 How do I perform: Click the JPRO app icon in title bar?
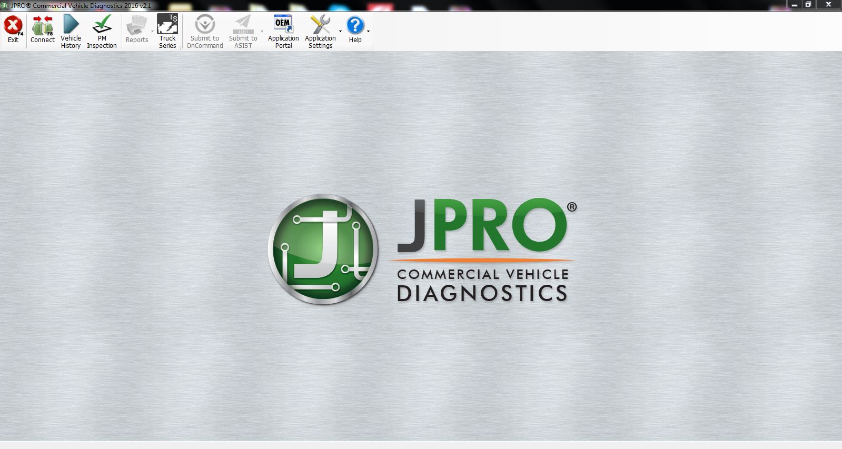pos(5,5)
